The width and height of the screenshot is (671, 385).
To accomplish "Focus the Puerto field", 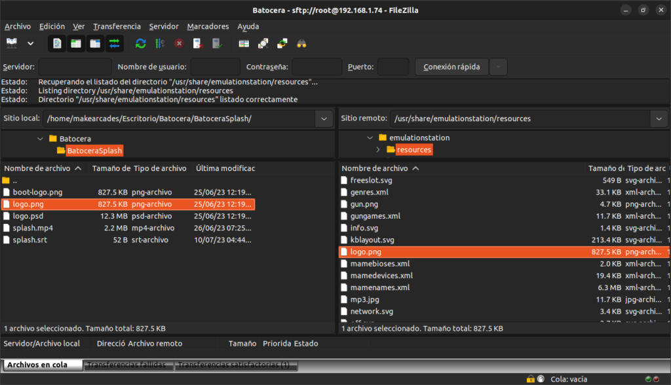I will (x=393, y=67).
